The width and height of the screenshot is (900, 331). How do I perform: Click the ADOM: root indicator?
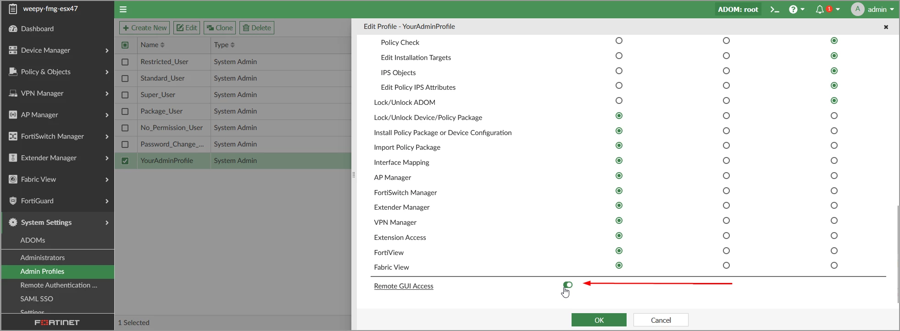point(738,9)
